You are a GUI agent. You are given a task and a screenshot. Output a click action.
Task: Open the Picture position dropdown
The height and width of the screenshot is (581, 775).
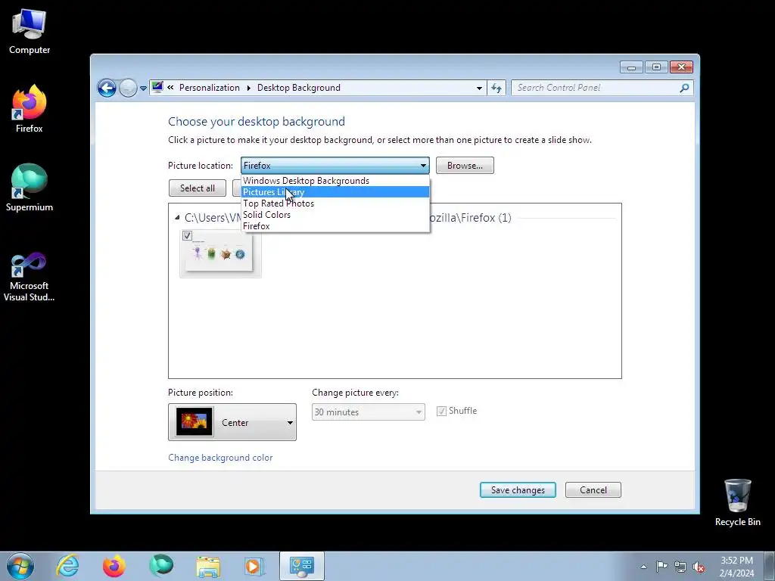point(232,422)
